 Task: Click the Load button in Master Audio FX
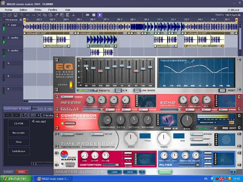(x=114, y=172)
